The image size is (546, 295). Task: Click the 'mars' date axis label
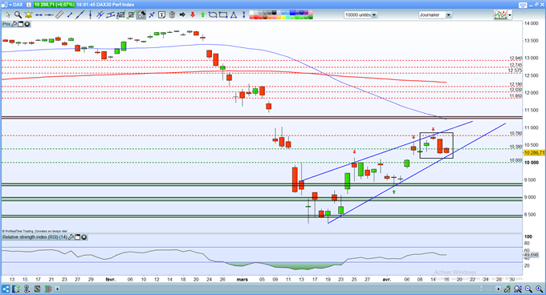[x=242, y=279]
